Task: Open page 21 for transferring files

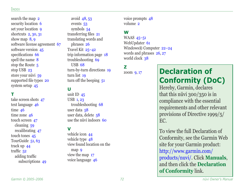Action: coord(98,34)
